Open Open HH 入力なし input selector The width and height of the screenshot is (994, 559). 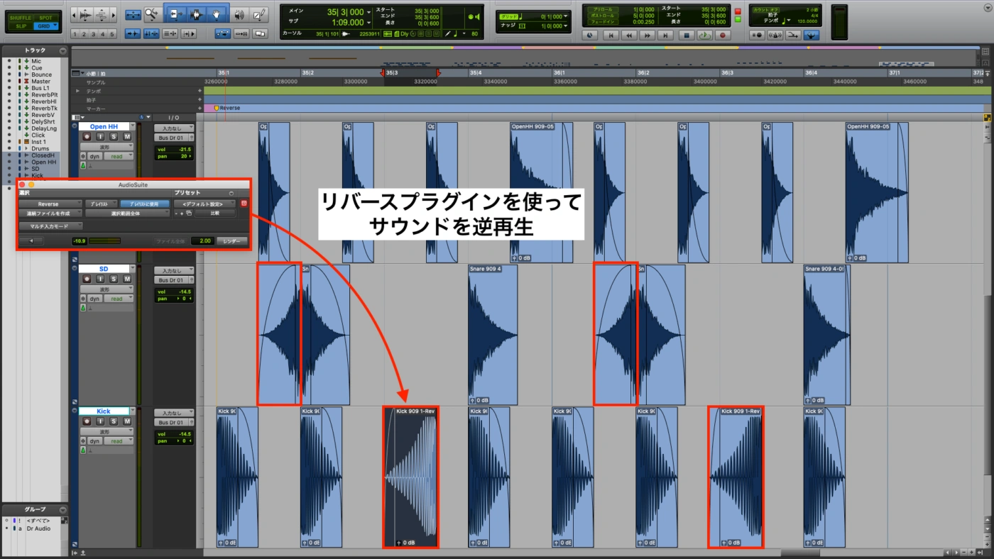174,128
